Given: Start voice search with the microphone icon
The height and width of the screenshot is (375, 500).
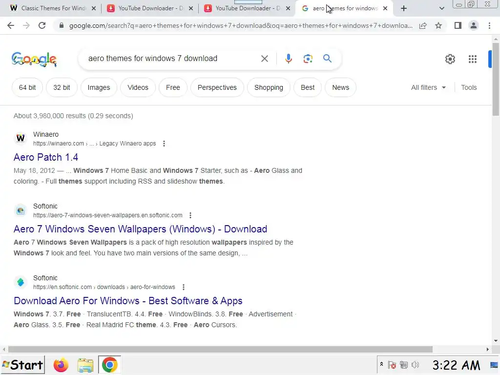Looking at the screenshot, I should tap(289, 59).
